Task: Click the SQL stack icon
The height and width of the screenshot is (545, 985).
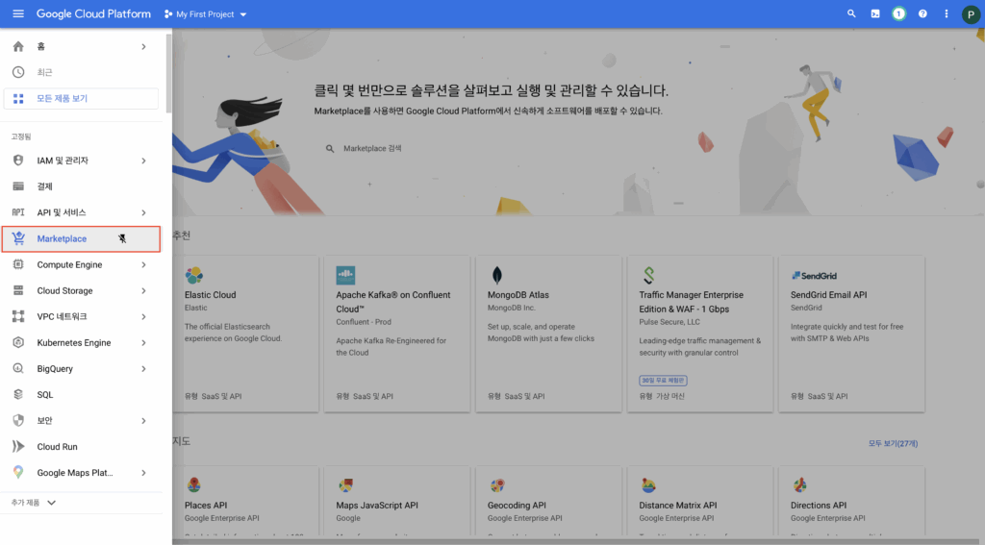Action: [18, 394]
